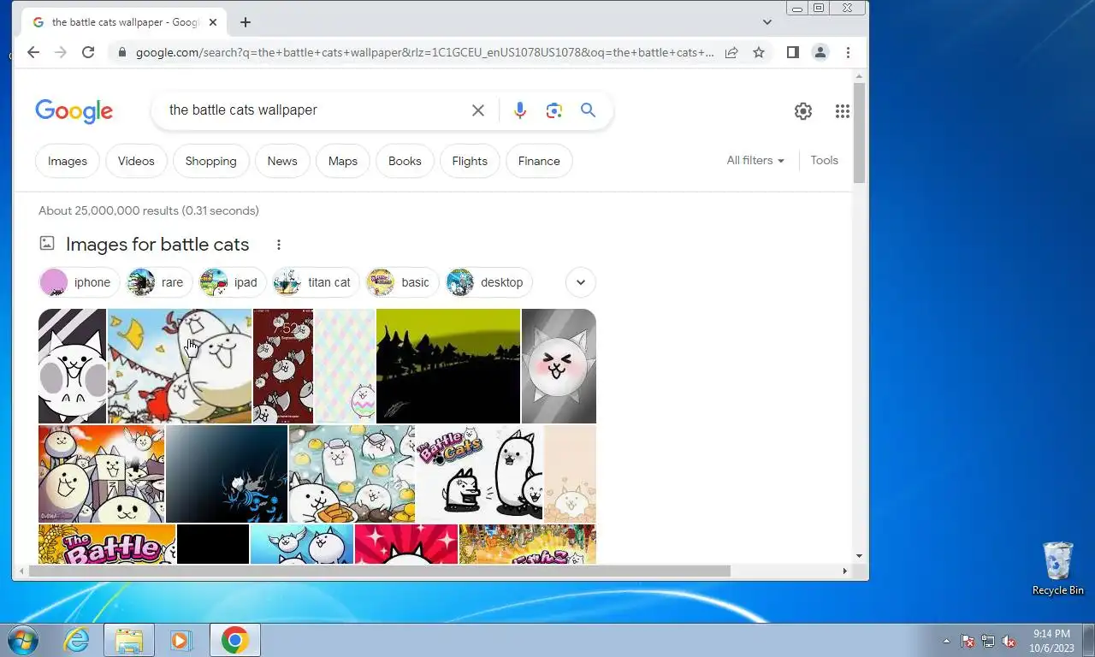Open the dark forest silhouette thumbnail

(448, 366)
